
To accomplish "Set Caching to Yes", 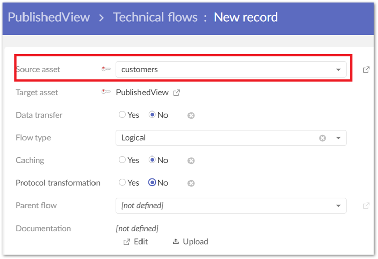I will [122, 160].
